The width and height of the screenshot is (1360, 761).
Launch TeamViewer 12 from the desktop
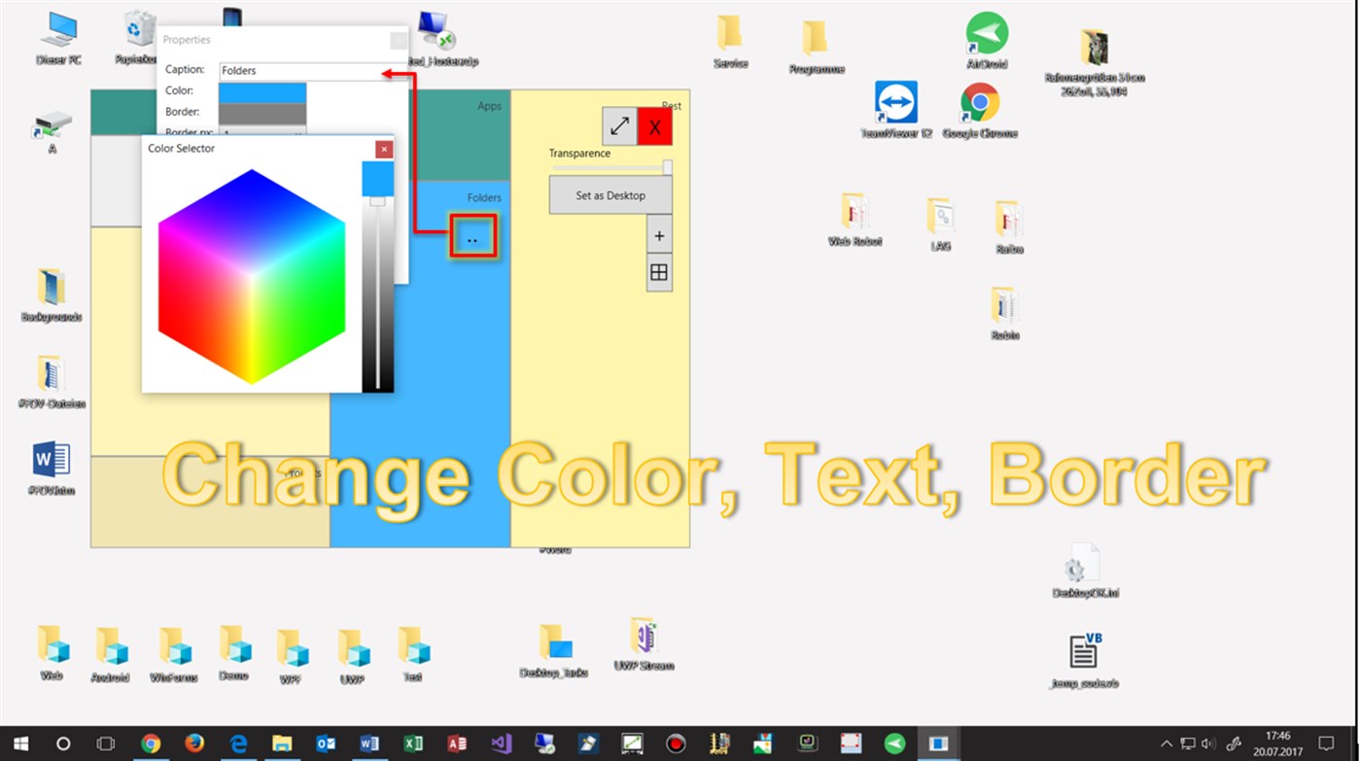pos(894,102)
